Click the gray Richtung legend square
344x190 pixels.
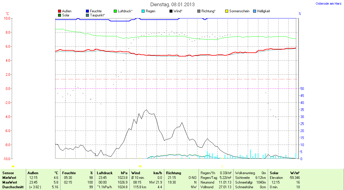point(199,11)
